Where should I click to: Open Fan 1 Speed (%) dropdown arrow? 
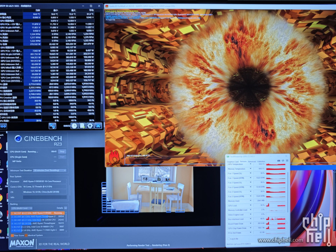pyautogui.click(x=251, y=173)
